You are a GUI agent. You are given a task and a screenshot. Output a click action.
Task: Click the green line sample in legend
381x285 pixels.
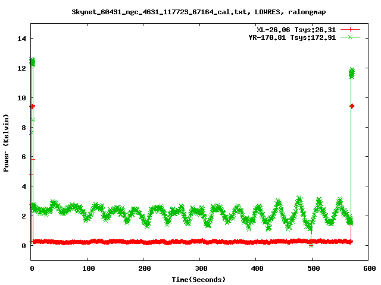pos(350,37)
